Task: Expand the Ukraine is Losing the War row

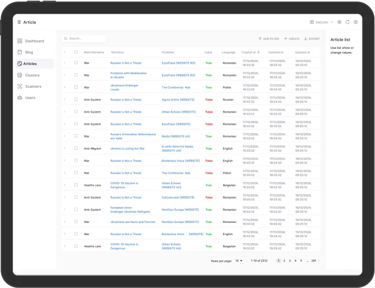Action: (x=65, y=148)
